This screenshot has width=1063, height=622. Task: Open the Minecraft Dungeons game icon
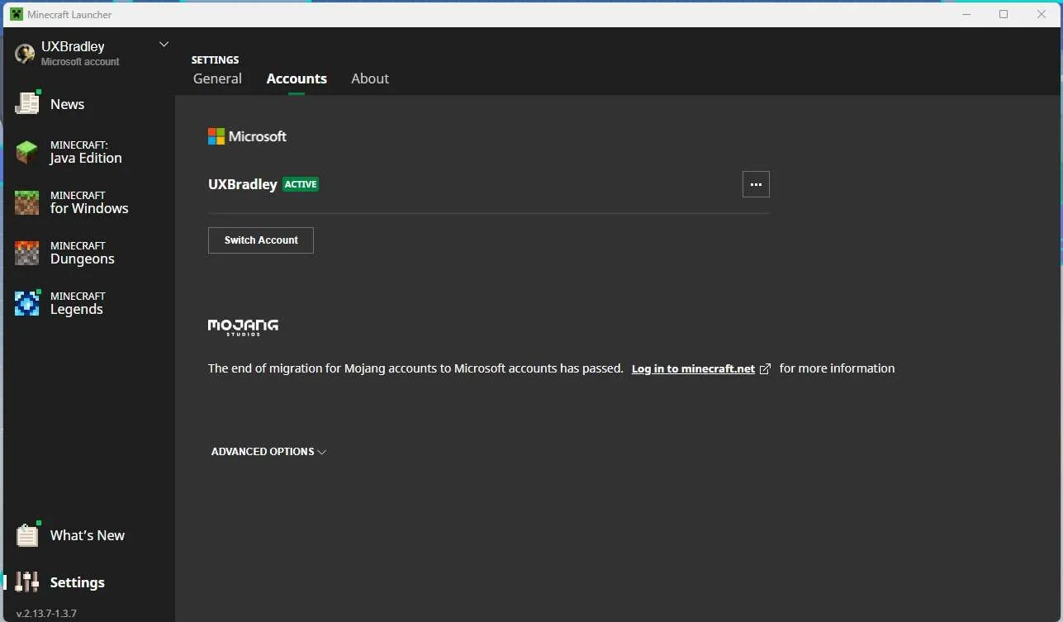[x=27, y=253]
